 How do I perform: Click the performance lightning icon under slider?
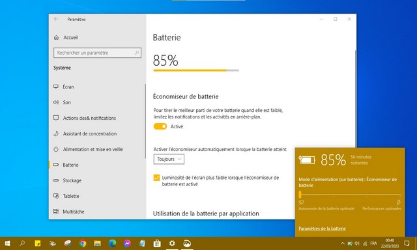398,202
